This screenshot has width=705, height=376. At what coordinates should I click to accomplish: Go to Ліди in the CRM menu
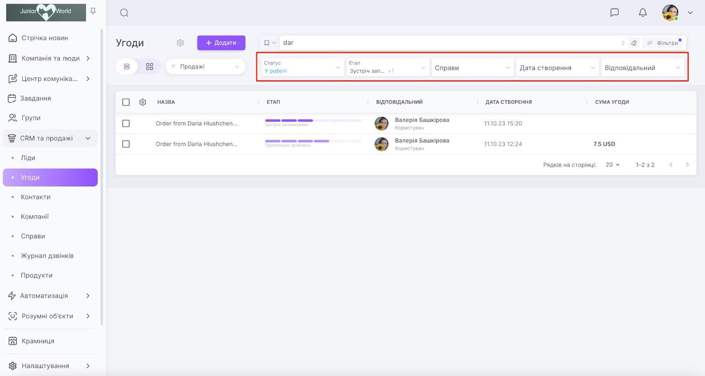(x=28, y=158)
